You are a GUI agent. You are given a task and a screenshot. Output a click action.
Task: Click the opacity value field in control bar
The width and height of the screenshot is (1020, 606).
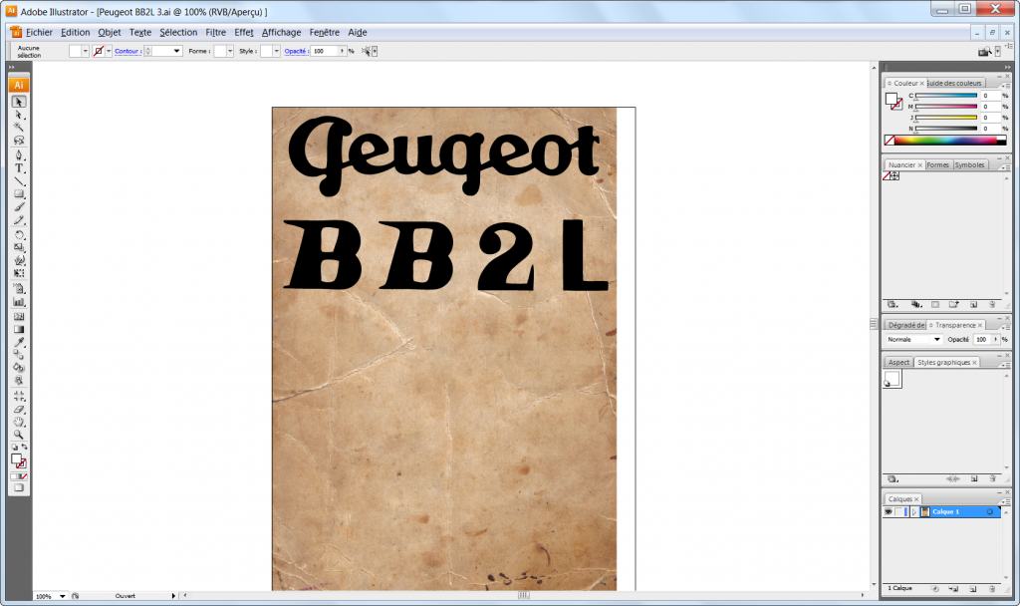tap(325, 51)
